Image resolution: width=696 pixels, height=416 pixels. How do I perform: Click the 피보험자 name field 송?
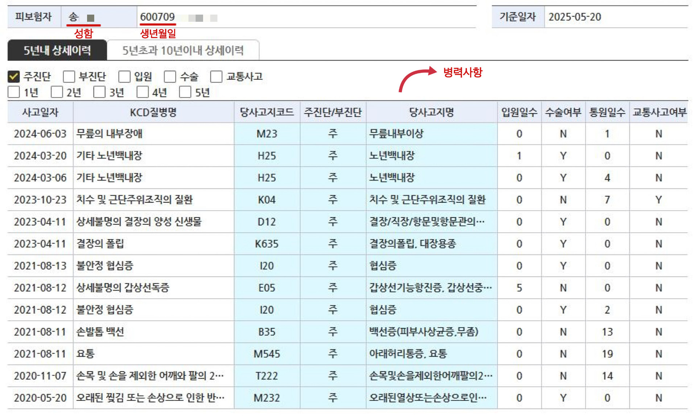point(99,17)
